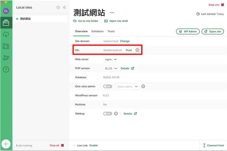This screenshot has width=227, height=151.
Task: Click the Last started: Today text
Action: (x=212, y=14)
